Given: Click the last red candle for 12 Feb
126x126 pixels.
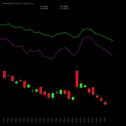Looking at the screenshot, I should click(x=105, y=103).
